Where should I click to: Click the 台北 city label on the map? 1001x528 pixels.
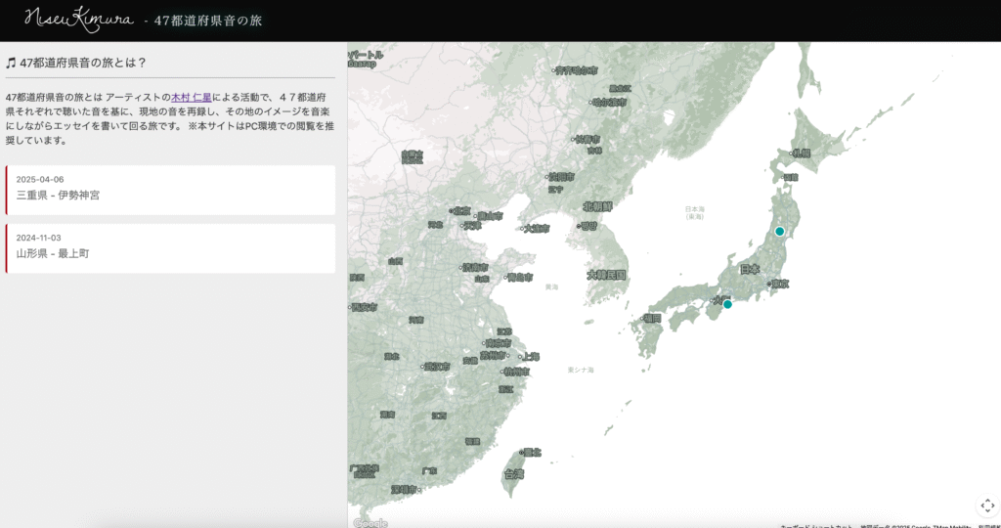[x=533, y=453]
